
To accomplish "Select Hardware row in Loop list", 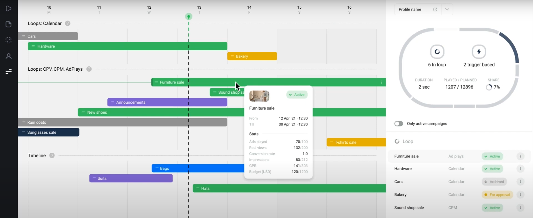I will [x=403, y=169].
